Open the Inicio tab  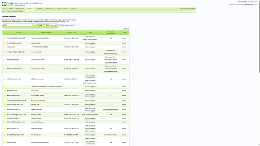(x=4, y=9)
